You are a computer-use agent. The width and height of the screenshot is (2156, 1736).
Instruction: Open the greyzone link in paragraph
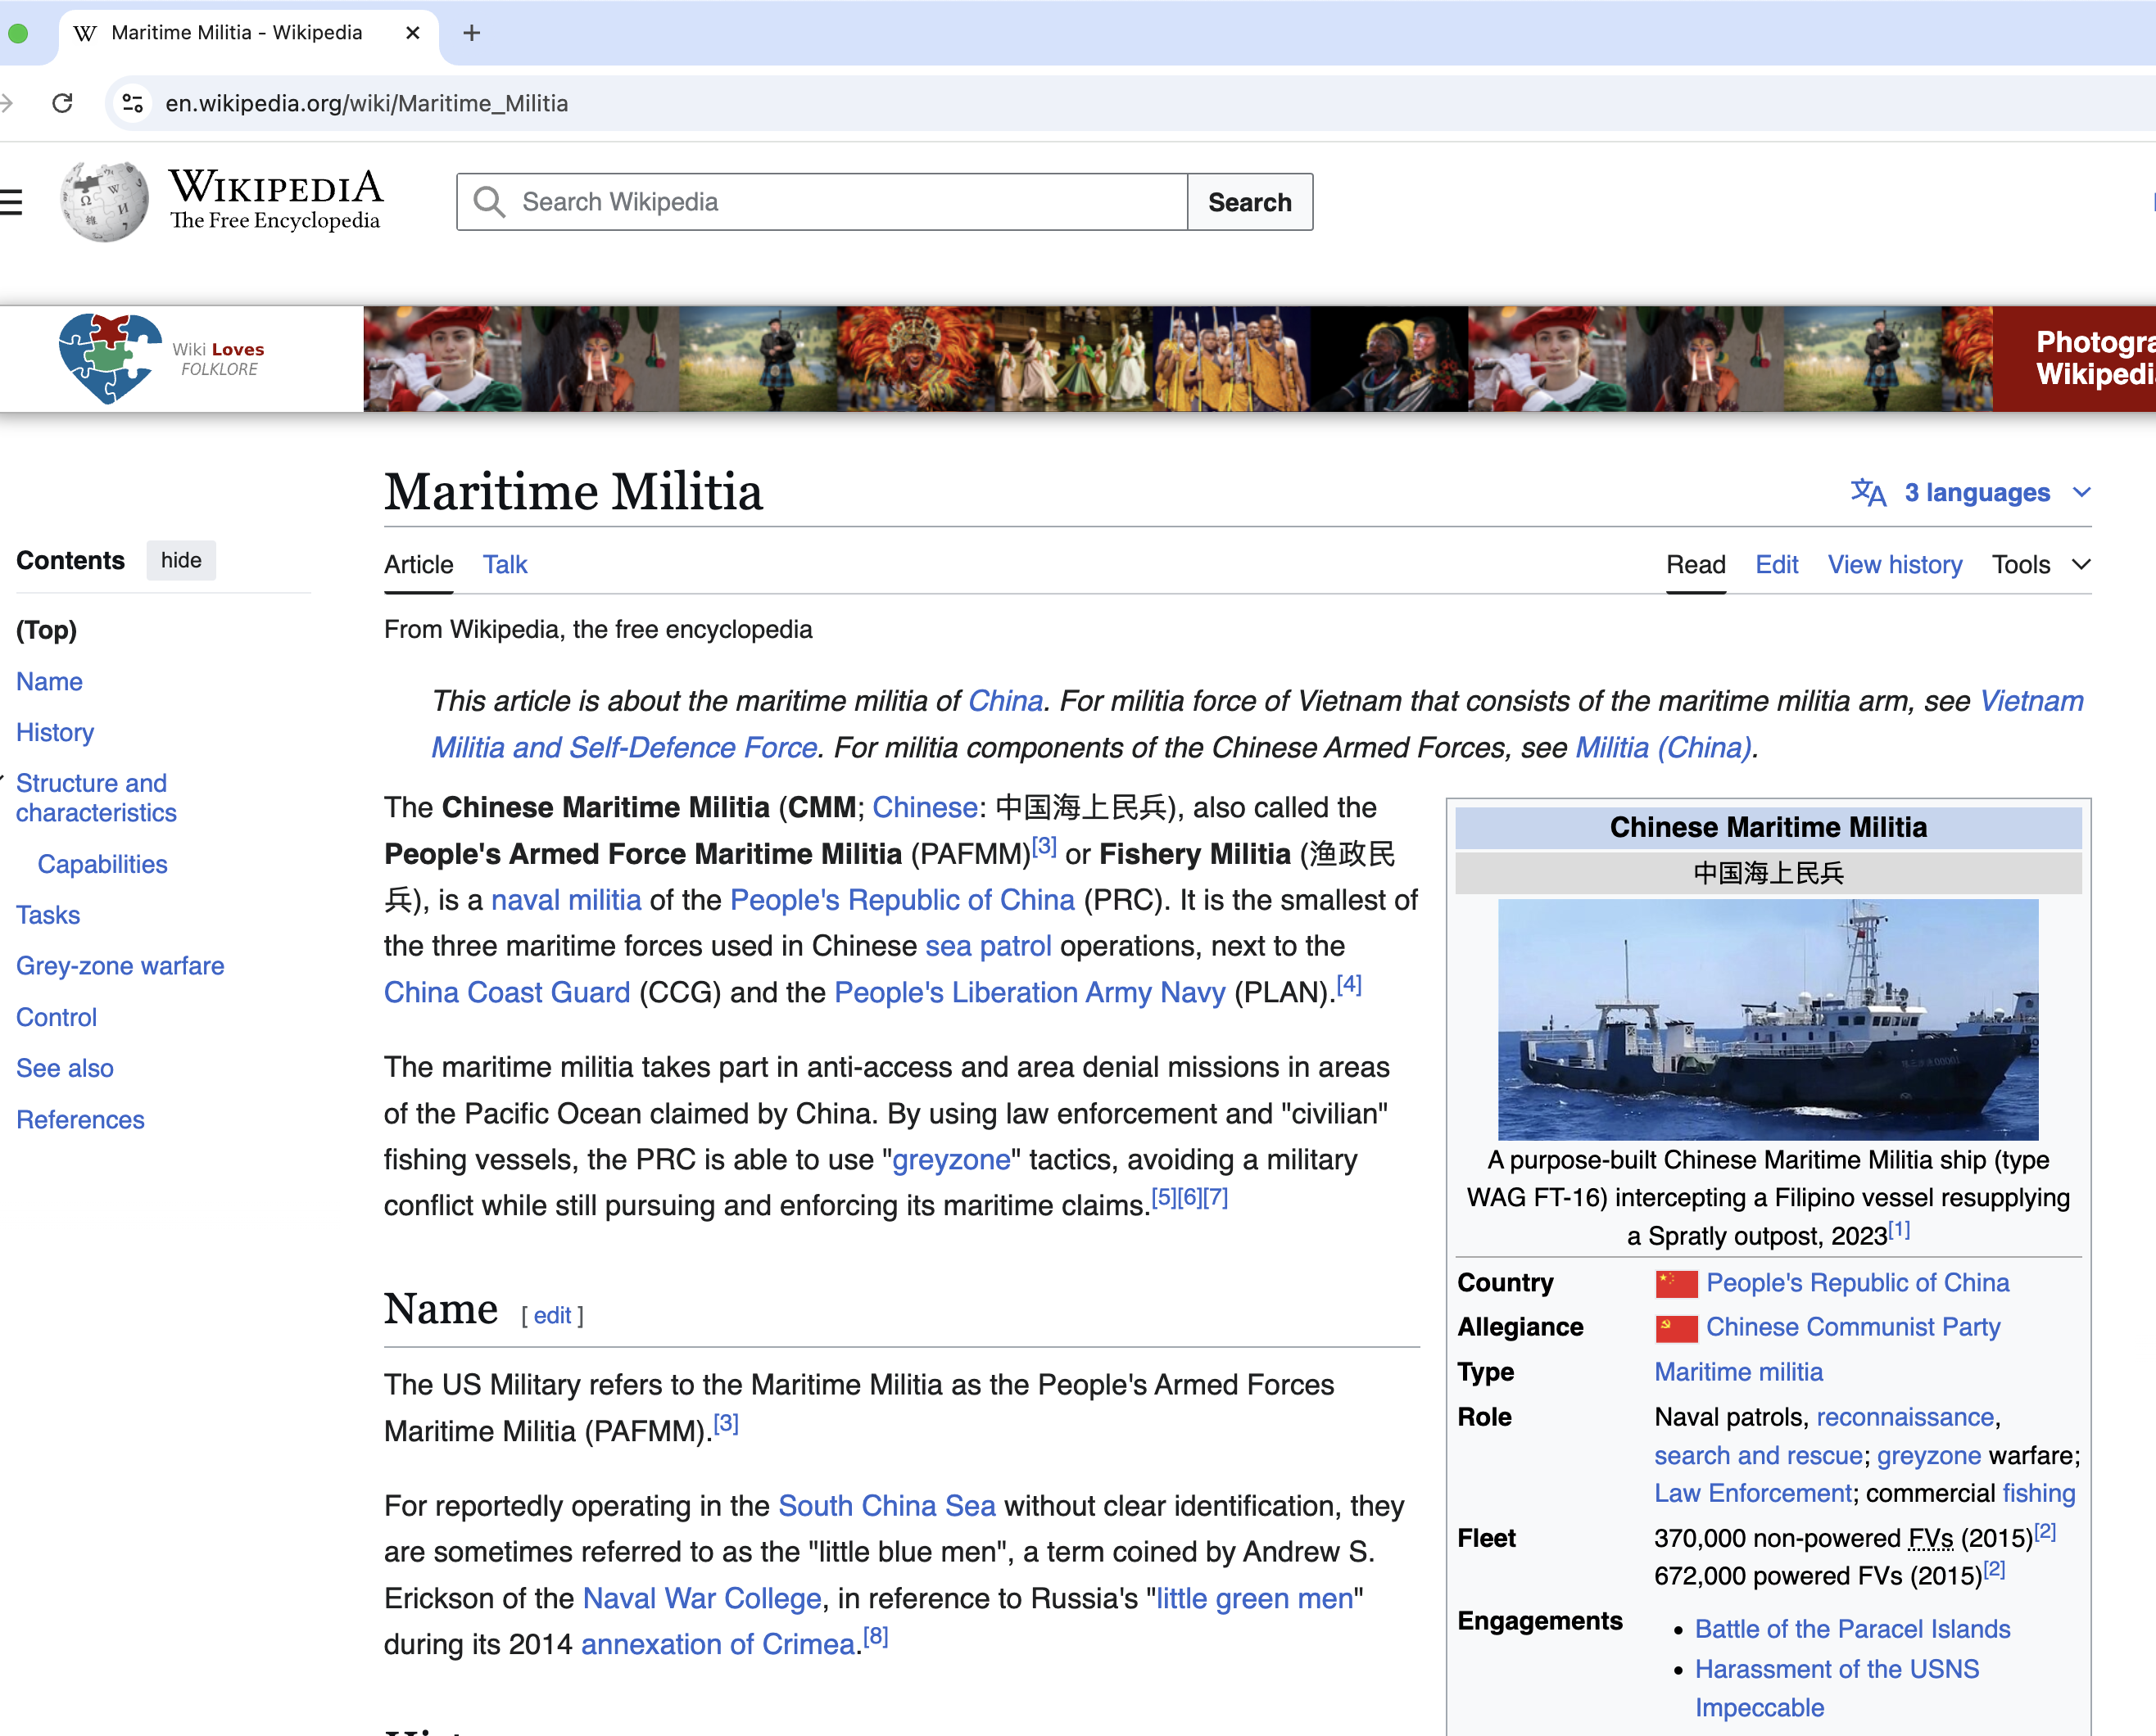(951, 1160)
